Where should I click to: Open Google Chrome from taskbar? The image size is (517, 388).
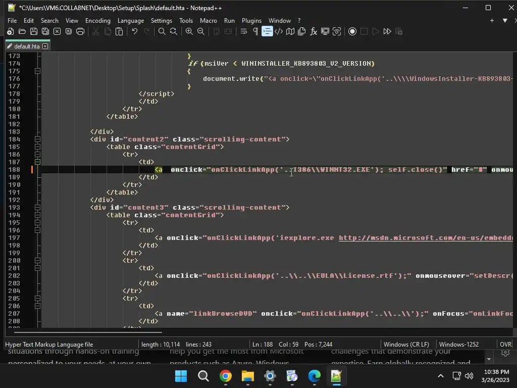(226, 376)
